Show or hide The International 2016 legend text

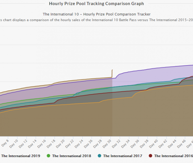coord(173,156)
